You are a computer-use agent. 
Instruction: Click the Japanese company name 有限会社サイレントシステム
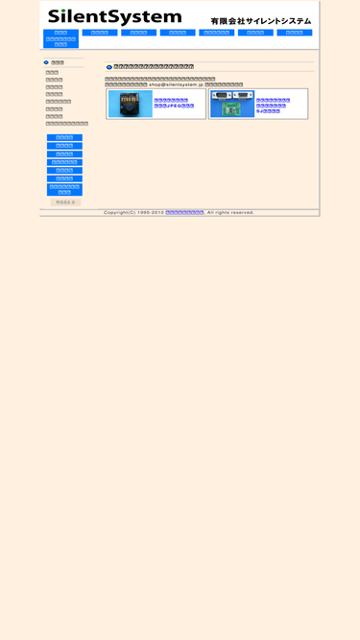[x=261, y=21]
